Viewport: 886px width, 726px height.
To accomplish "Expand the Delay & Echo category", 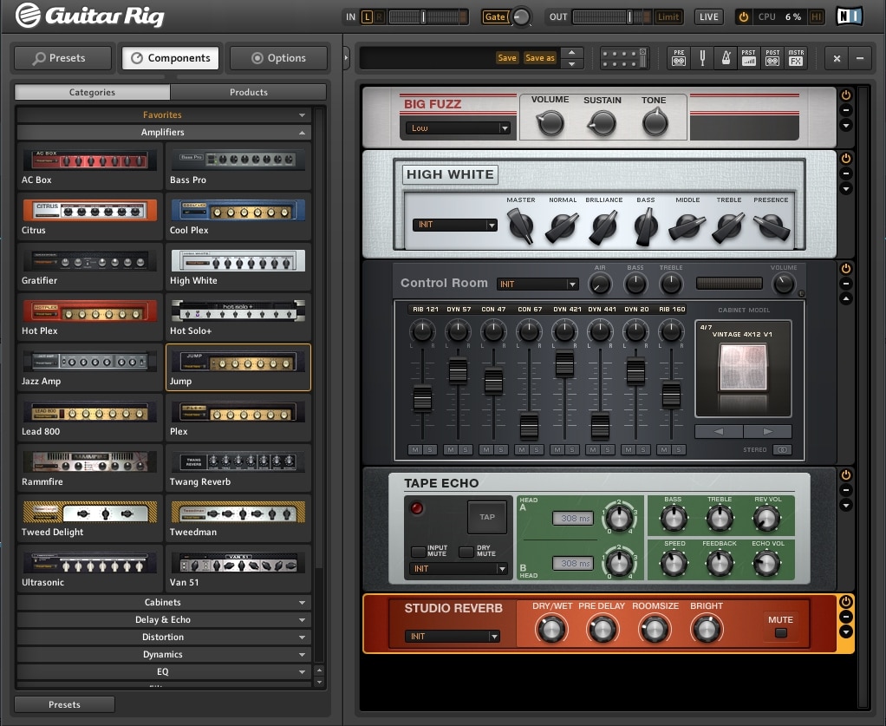I will coord(164,619).
